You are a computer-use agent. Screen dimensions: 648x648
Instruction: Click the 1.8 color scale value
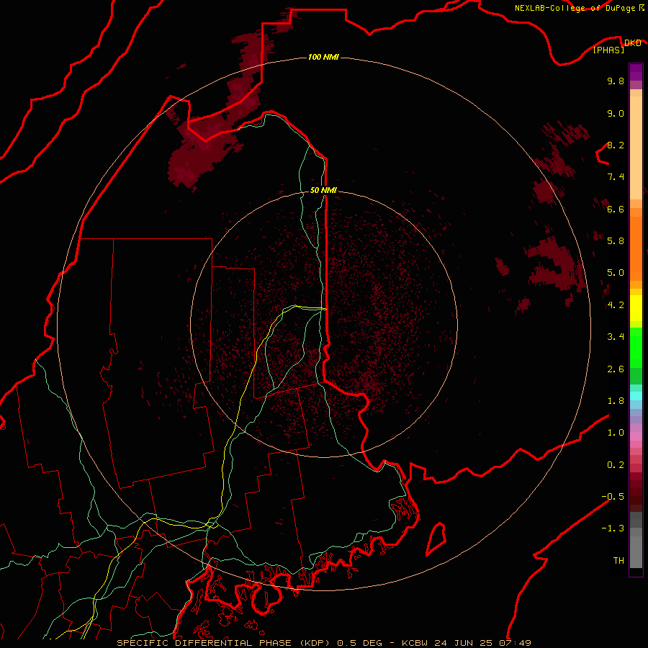pyautogui.click(x=616, y=401)
